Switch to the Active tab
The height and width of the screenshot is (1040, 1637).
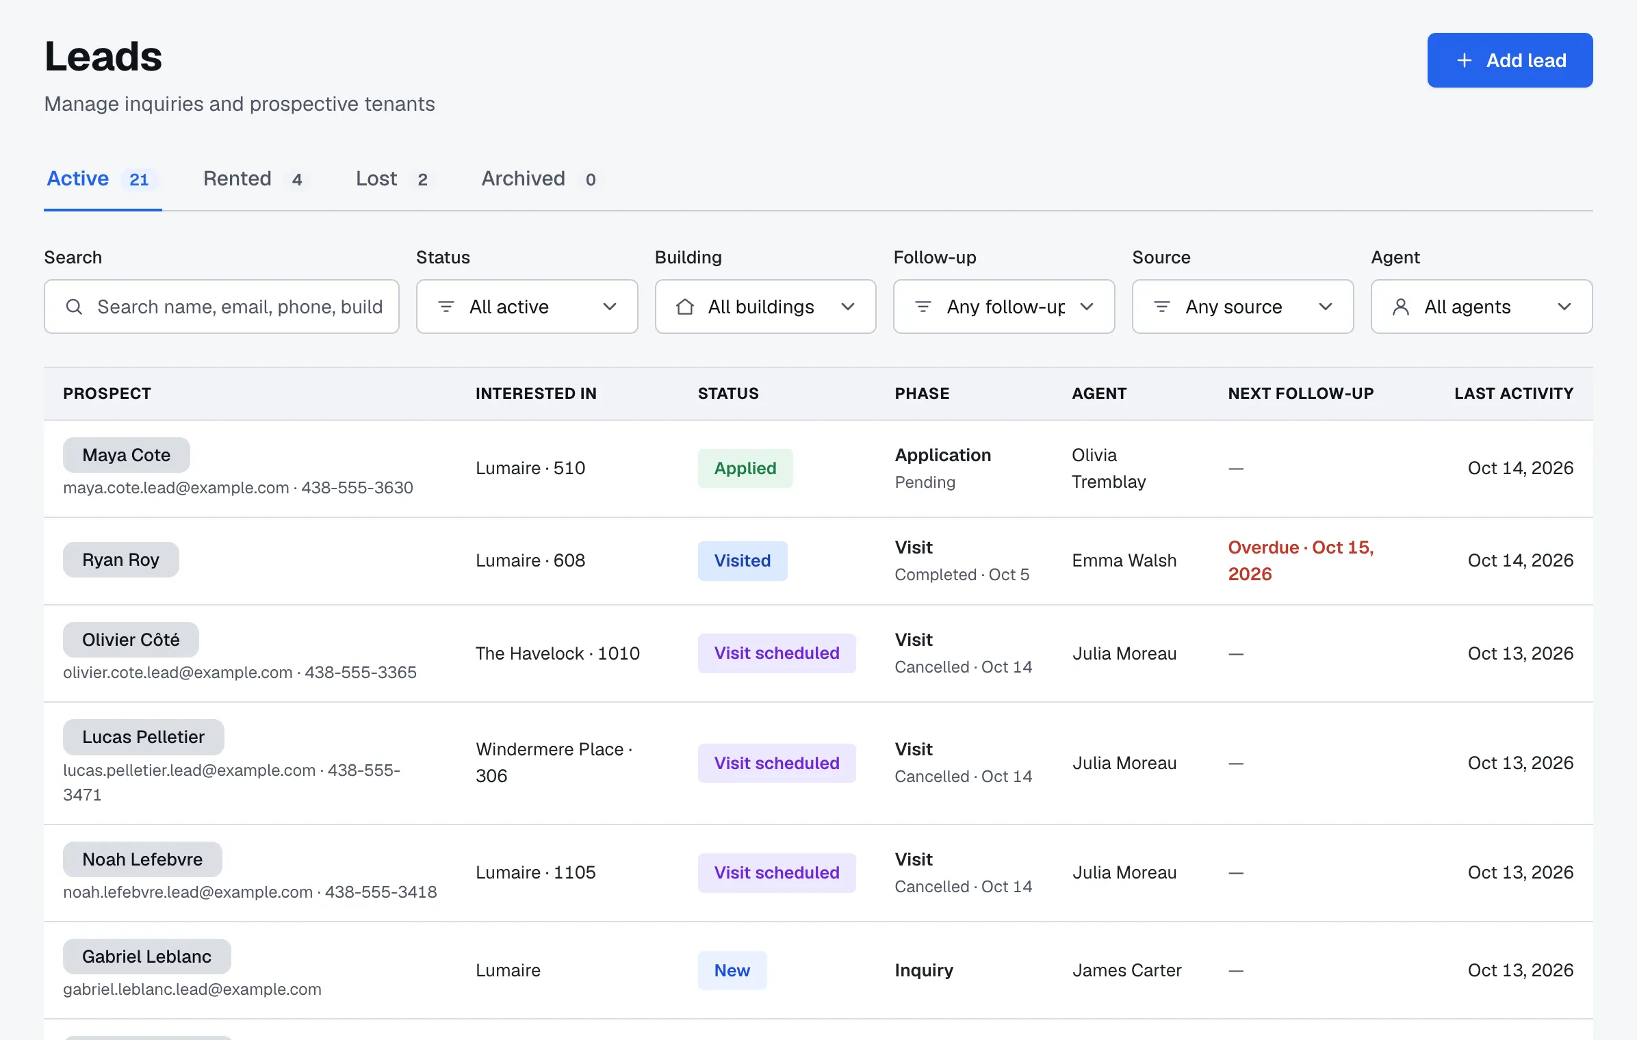(103, 179)
